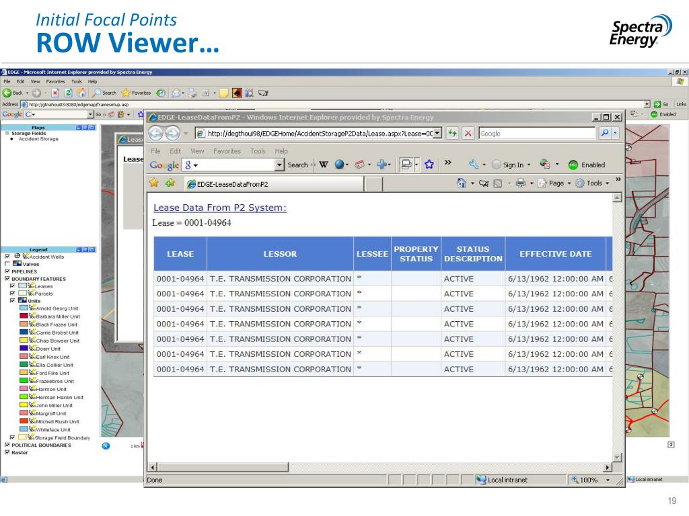Click the Search button in Google toolbar
Viewport: 689px width, 516px height.
297,165
